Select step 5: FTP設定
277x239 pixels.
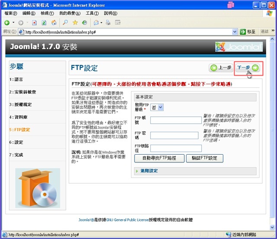[x=19, y=130]
